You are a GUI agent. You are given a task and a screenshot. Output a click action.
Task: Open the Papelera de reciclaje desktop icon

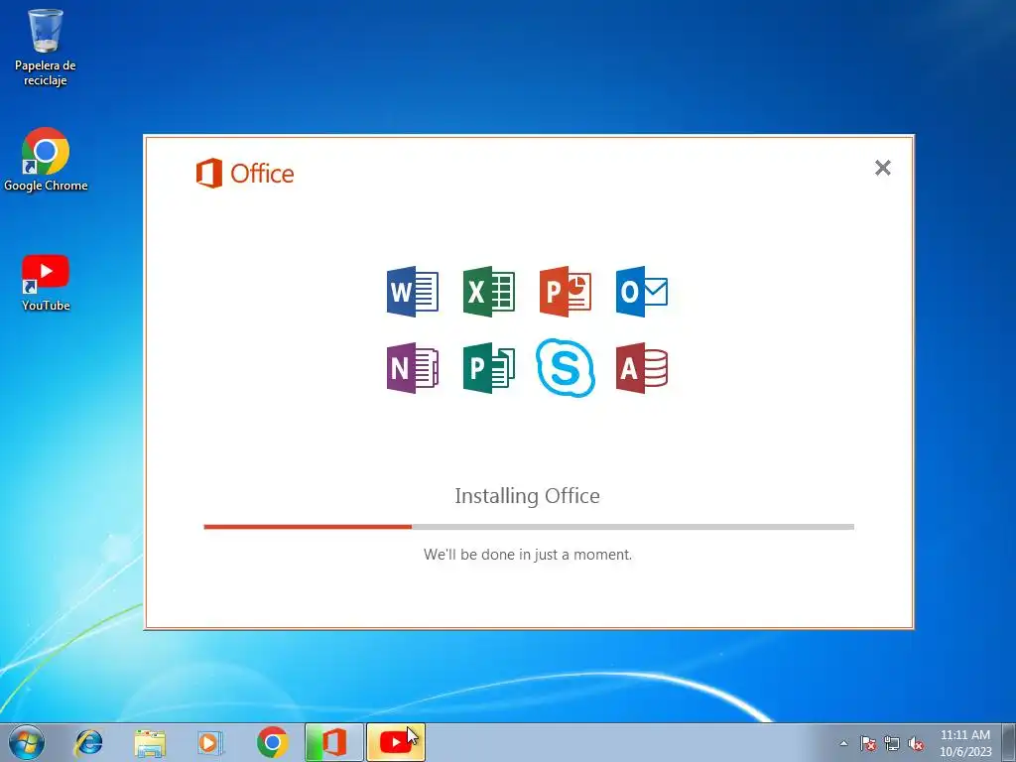click(x=46, y=48)
